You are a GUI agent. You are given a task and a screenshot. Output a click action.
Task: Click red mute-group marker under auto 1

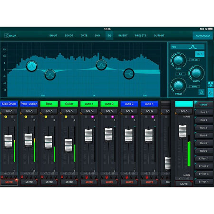(87, 177)
